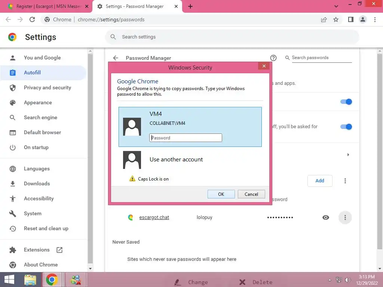Close the Settings Password Manager tab
The width and height of the screenshot is (383, 287).
click(176, 6)
